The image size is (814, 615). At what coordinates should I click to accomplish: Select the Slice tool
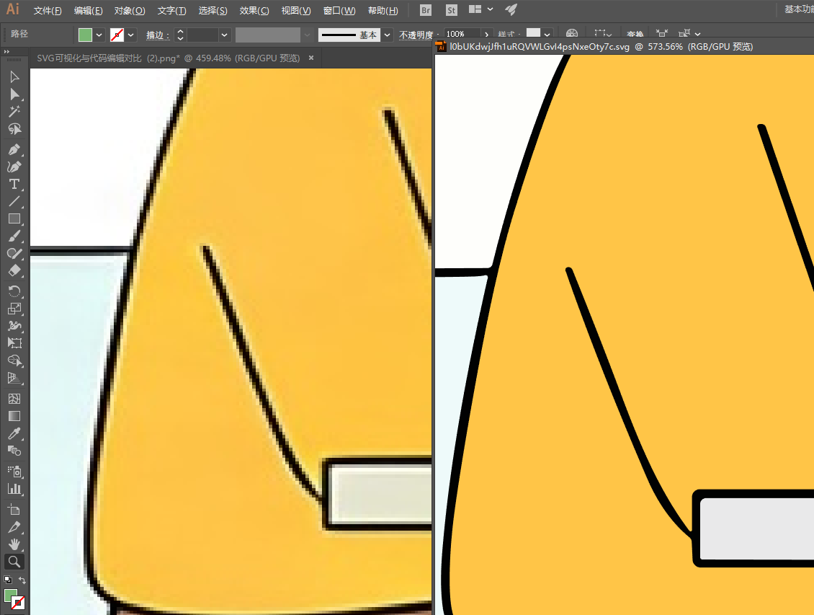pos(14,527)
